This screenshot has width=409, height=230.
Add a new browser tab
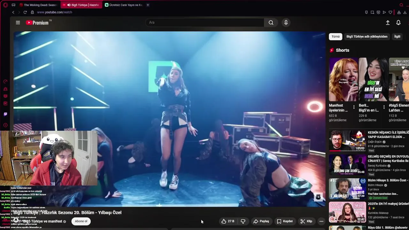(x=148, y=5)
